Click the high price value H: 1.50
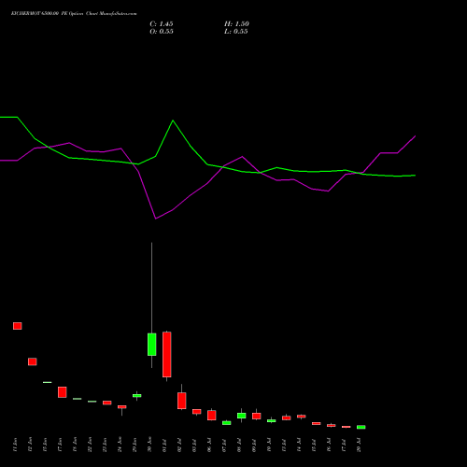Image resolution: width=467 pixels, height=467 pixels. [236, 24]
